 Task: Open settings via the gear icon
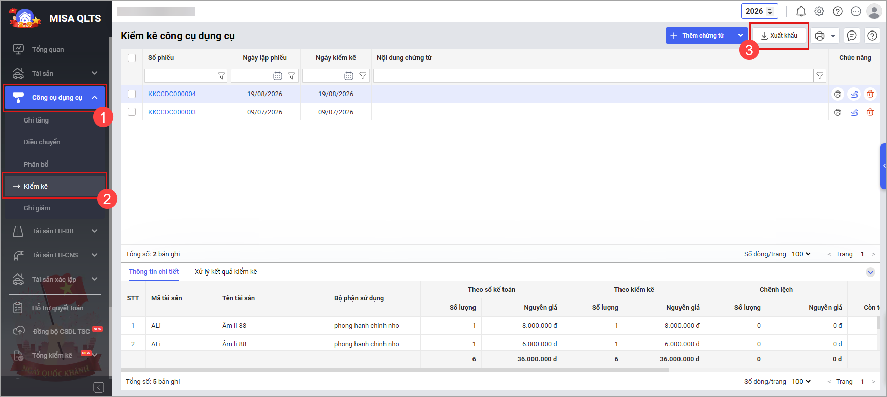tap(819, 11)
